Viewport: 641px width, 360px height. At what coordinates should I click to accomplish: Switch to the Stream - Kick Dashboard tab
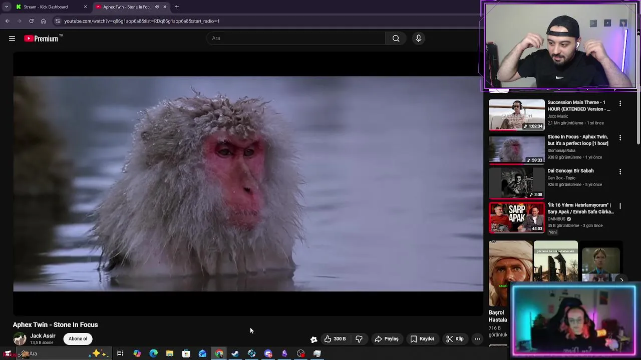pos(52,7)
